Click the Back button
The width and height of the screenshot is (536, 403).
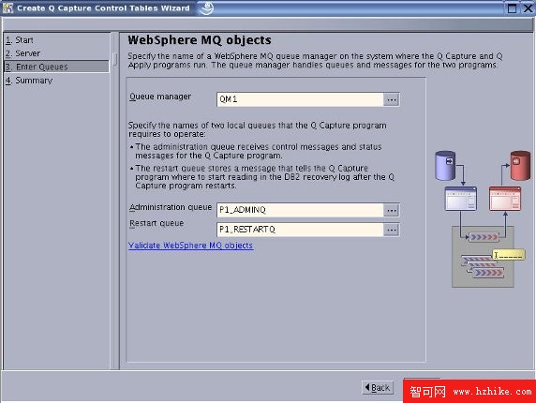click(378, 388)
